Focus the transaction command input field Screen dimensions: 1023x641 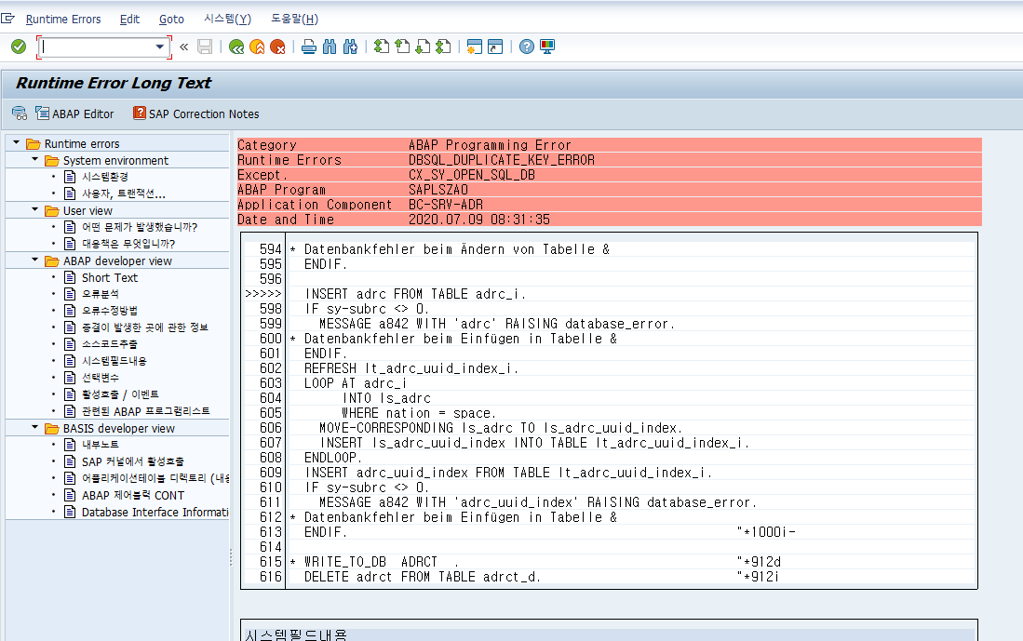[x=98, y=47]
